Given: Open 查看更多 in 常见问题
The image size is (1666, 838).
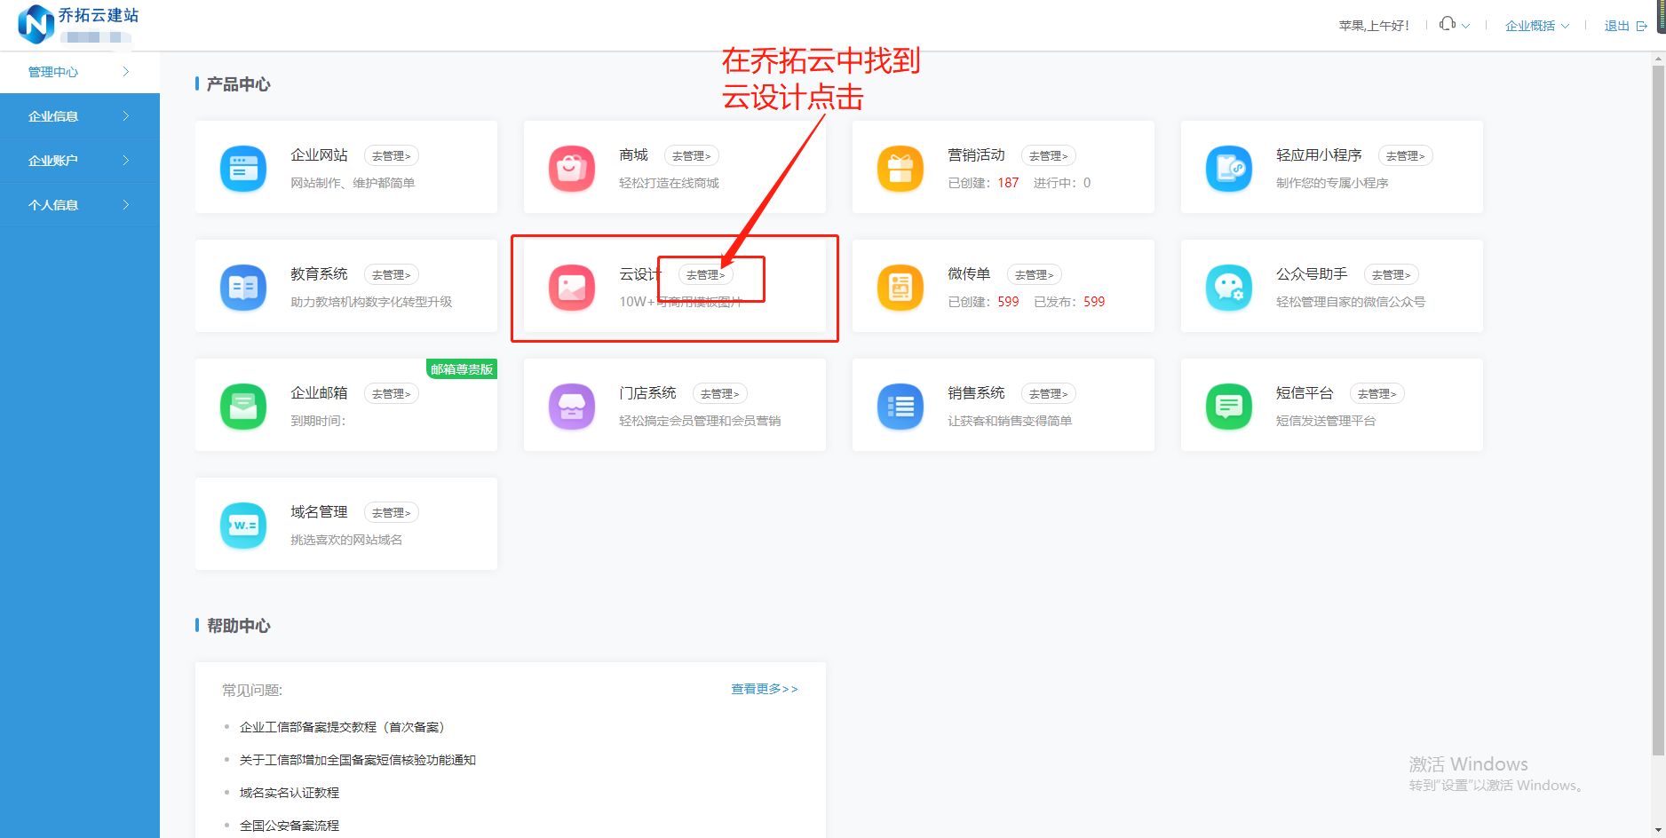Looking at the screenshot, I should (762, 689).
